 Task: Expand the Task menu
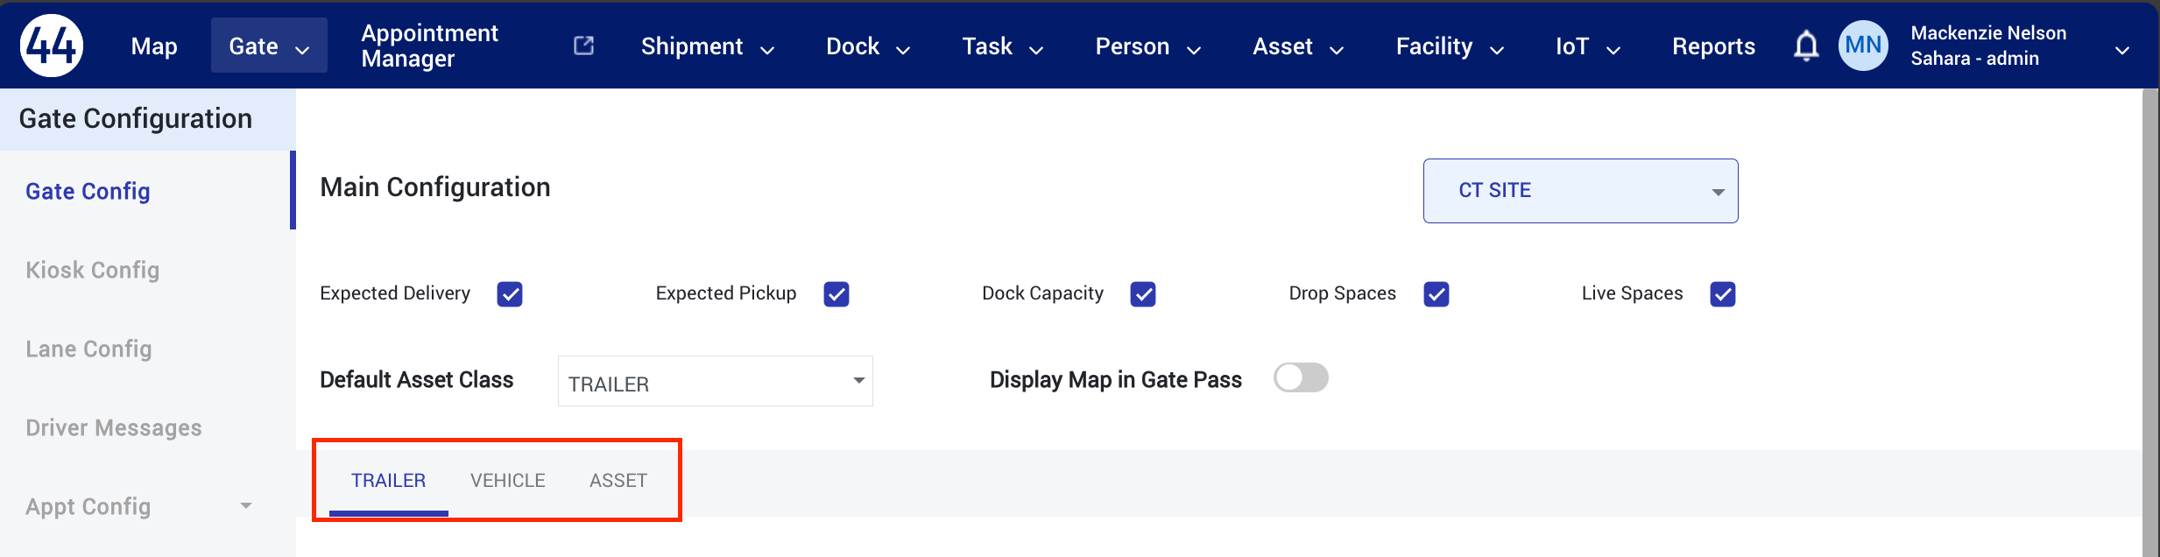tap(1003, 46)
